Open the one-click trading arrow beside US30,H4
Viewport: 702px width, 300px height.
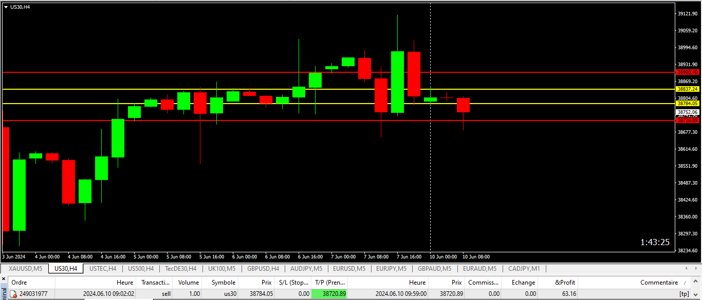6,7
